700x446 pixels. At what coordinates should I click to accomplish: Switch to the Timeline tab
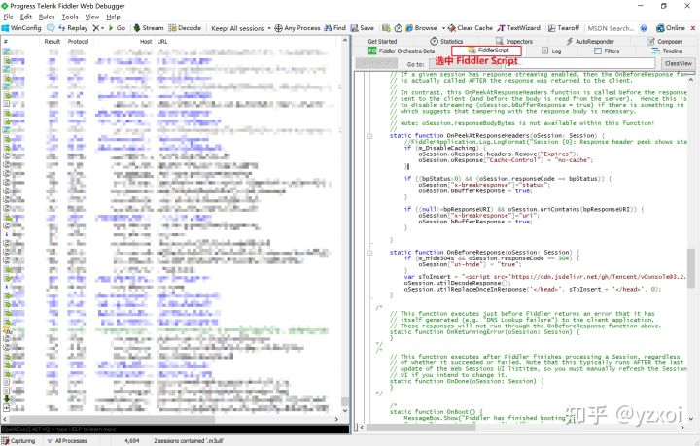point(667,51)
